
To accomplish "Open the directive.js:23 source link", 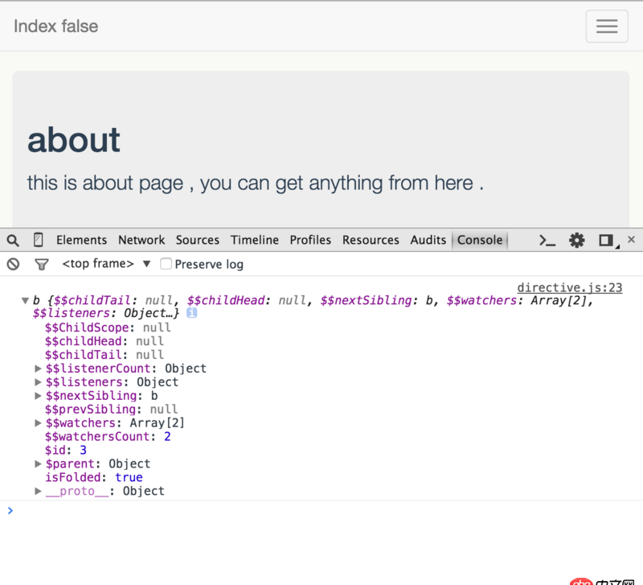I will (x=570, y=287).
